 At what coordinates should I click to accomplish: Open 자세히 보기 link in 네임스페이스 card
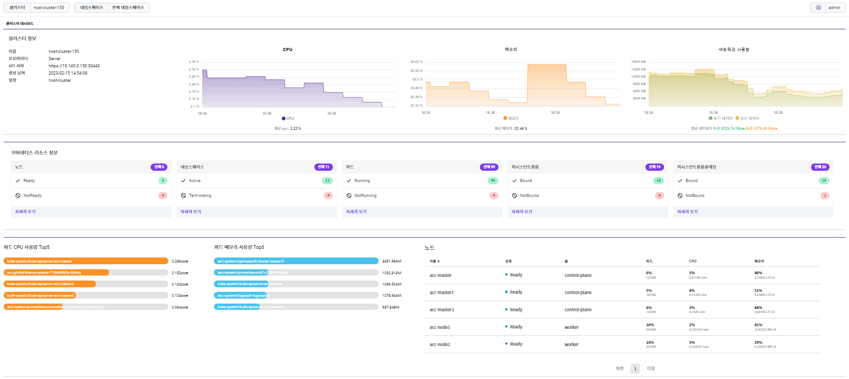191,212
